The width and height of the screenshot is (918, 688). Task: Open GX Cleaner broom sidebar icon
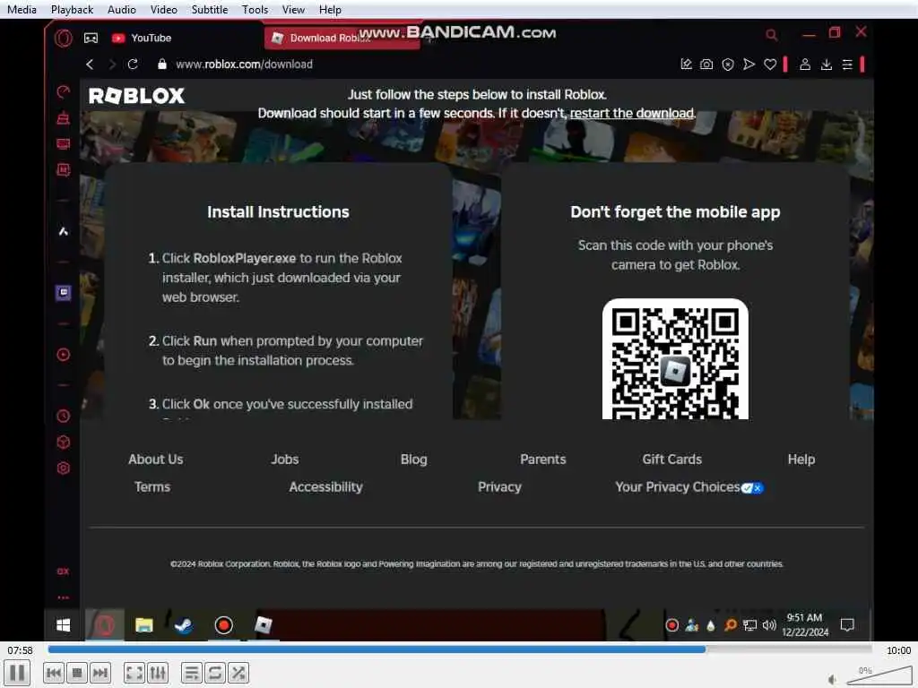pyautogui.click(x=64, y=117)
